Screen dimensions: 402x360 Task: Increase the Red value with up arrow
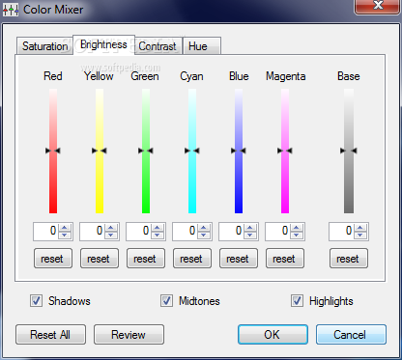pos(65,227)
